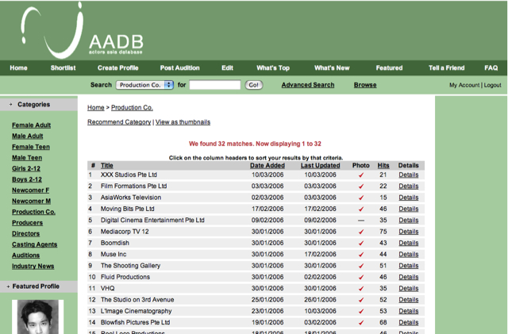This screenshot has height=334, width=508.
Task: Open FAQ menu item
Action: (491, 67)
